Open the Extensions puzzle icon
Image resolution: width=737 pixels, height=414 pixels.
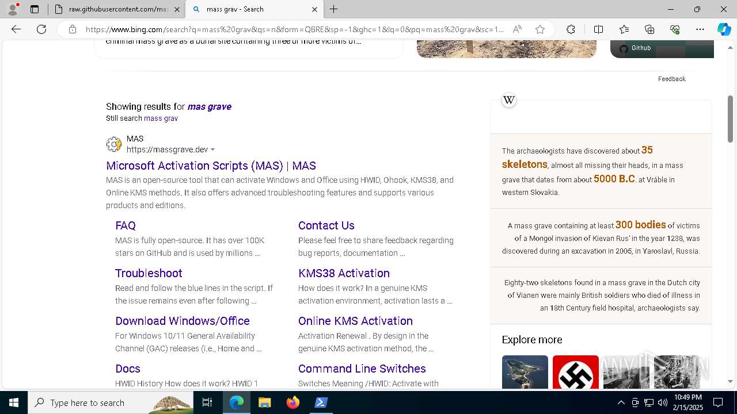coord(571,29)
